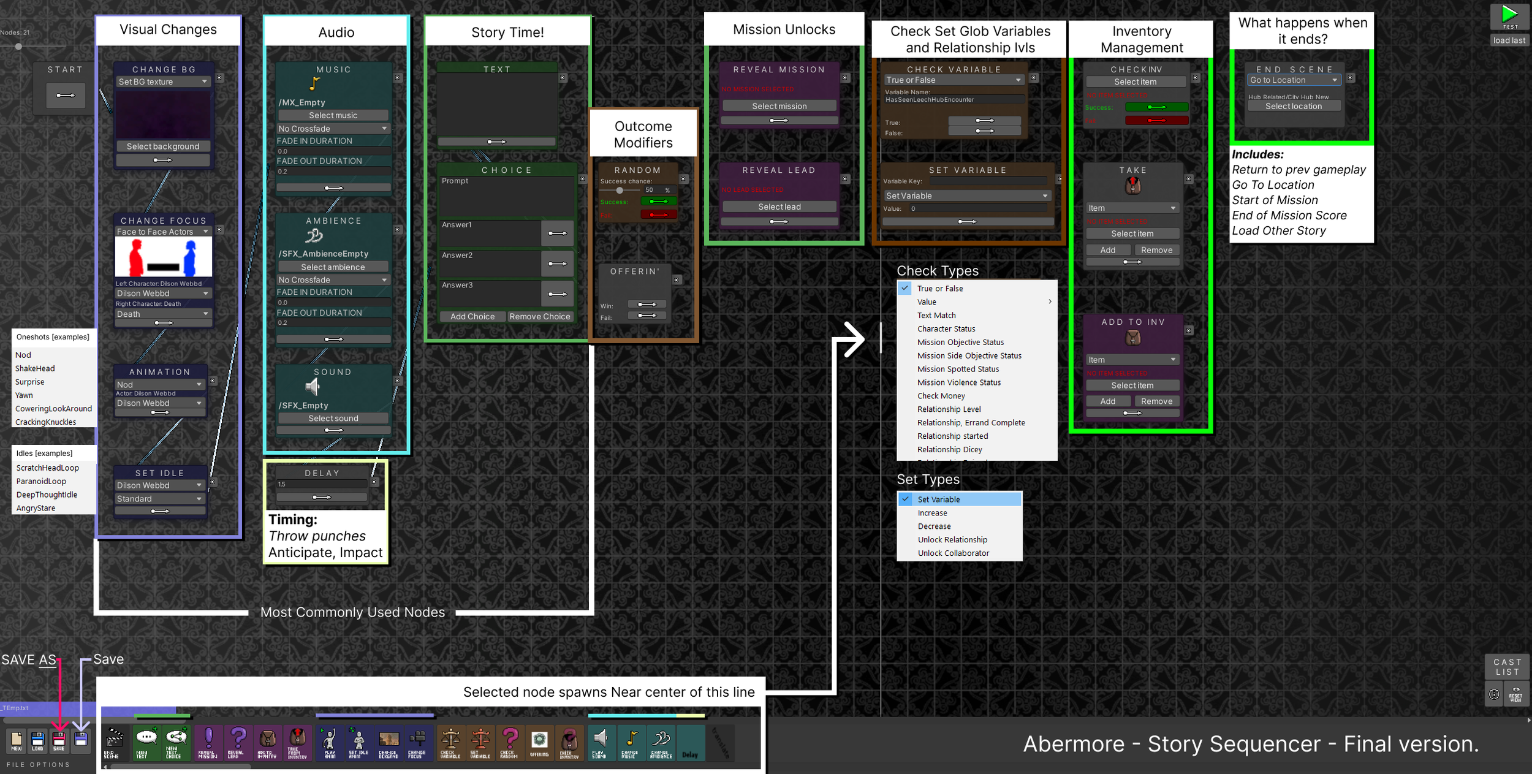This screenshot has width=1532, height=774.
Task: Open the Set BG texture dropdown
Action: [163, 82]
